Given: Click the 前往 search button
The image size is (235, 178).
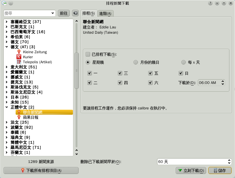Looking at the screenshot, I should [64, 13].
